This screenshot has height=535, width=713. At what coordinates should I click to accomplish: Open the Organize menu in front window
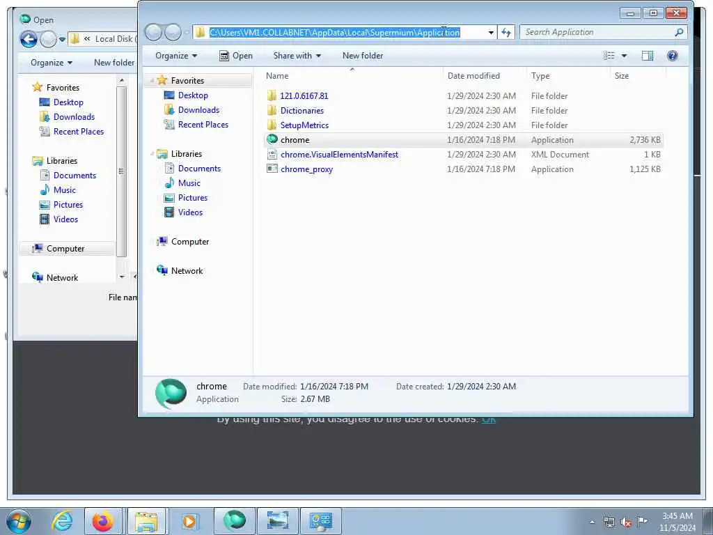point(176,56)
